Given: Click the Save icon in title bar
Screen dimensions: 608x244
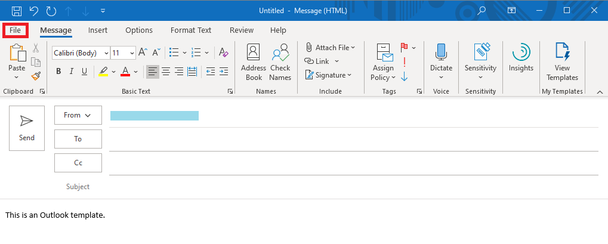Looking at the screenshot, I should pos(16,11).
